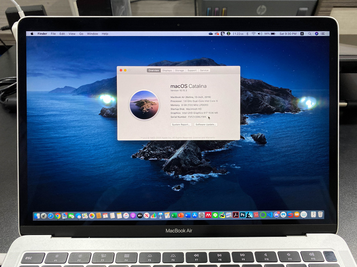
Task: Open Adobe Acrobat in dock
Action: point(236,215)
